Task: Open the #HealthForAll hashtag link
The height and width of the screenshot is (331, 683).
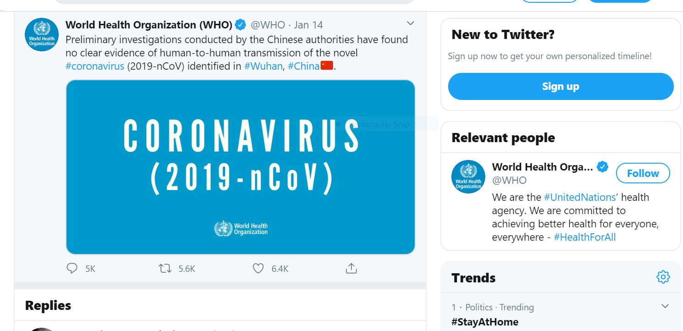Action: click(584, 237)
